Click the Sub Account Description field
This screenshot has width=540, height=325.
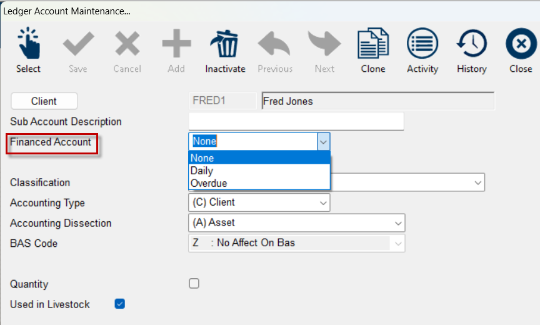[296, 121]
